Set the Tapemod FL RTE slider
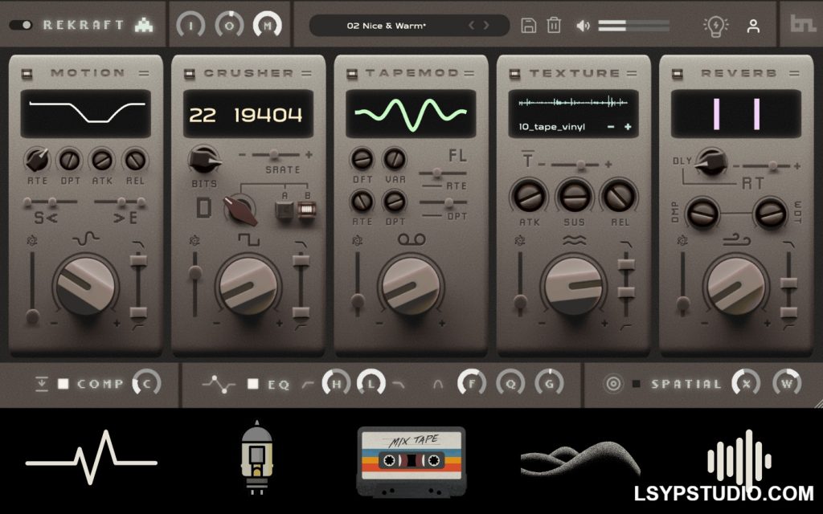 [443, 173]
